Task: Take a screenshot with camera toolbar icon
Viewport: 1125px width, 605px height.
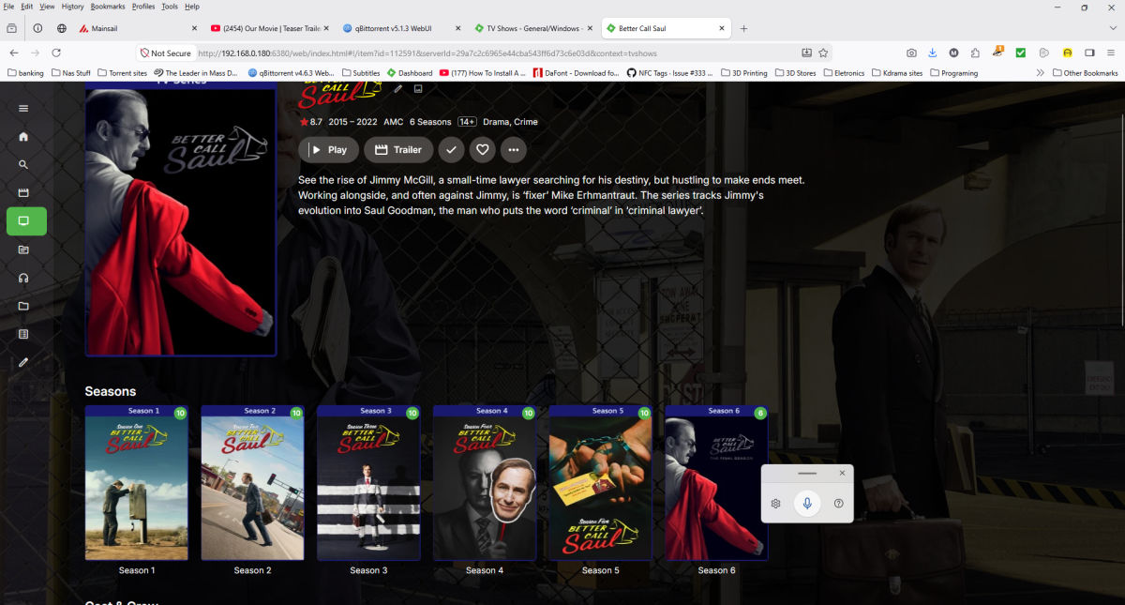Action: pos(911,53)
